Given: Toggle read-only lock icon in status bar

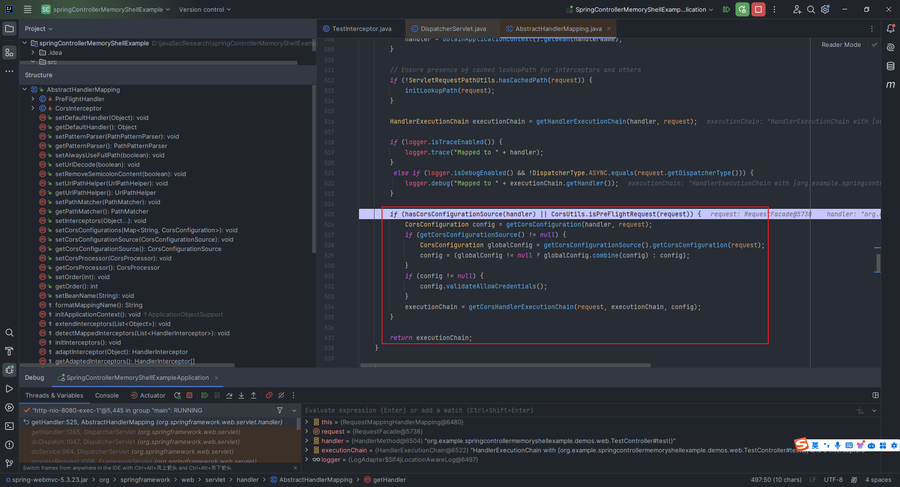Looking at the screenshot, I should click(854, 480).
